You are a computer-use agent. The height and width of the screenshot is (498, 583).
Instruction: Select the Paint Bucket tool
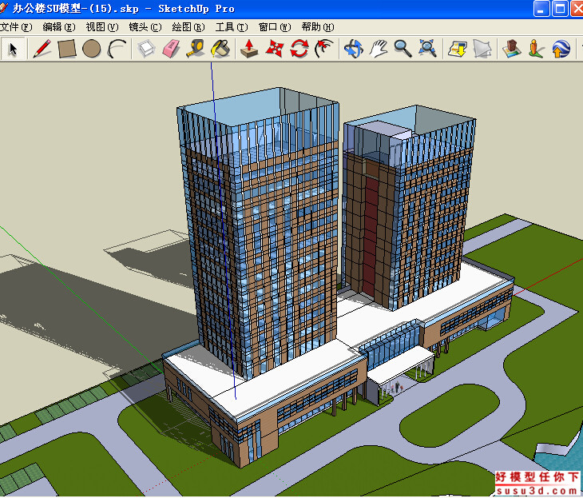coord(220,49)
